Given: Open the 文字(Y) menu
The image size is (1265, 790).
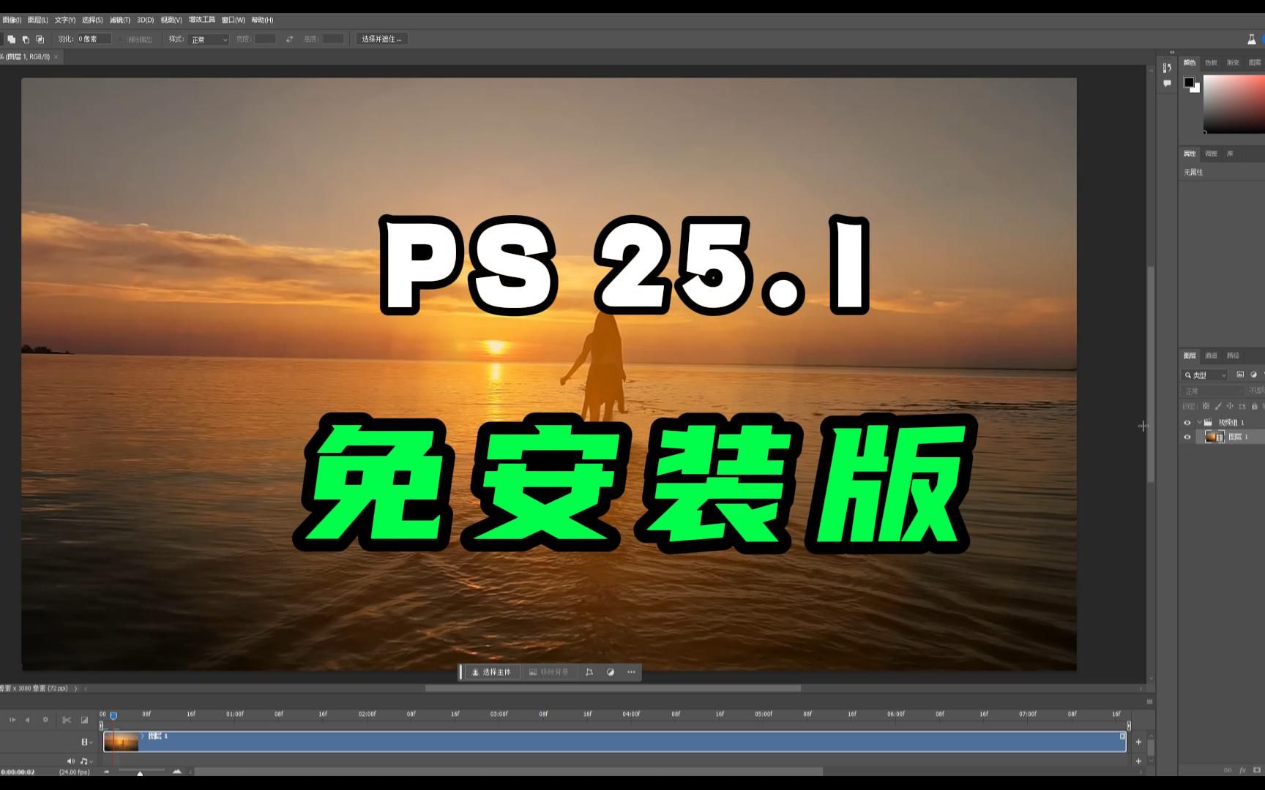Looking at the screenshot, I should 65,20.
